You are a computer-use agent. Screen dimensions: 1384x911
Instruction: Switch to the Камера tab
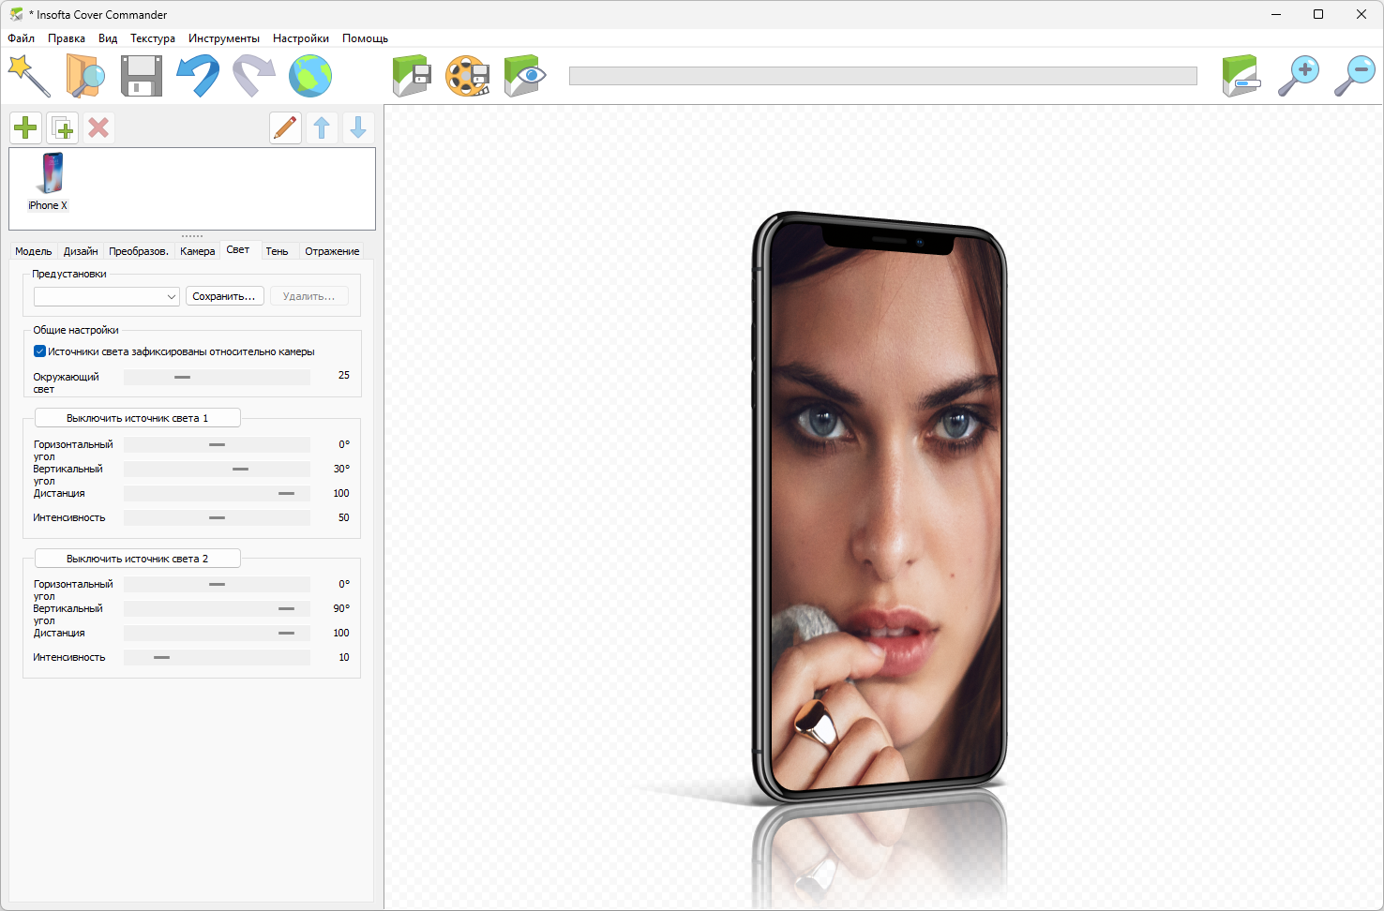(x=198, y=251)
